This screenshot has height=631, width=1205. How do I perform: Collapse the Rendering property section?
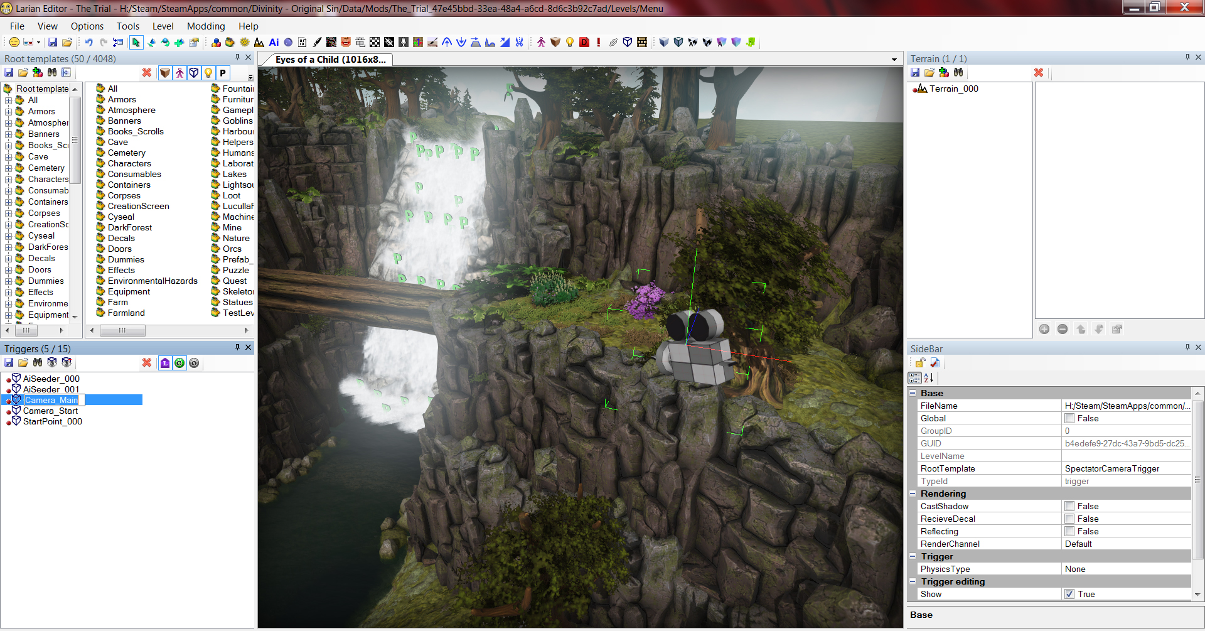coord(913,493)
